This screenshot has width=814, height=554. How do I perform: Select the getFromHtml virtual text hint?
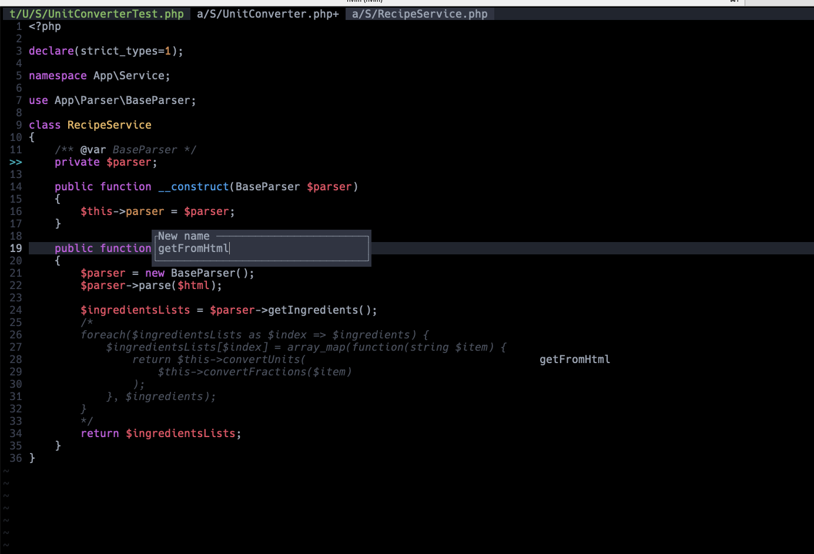tap(574, 359)
